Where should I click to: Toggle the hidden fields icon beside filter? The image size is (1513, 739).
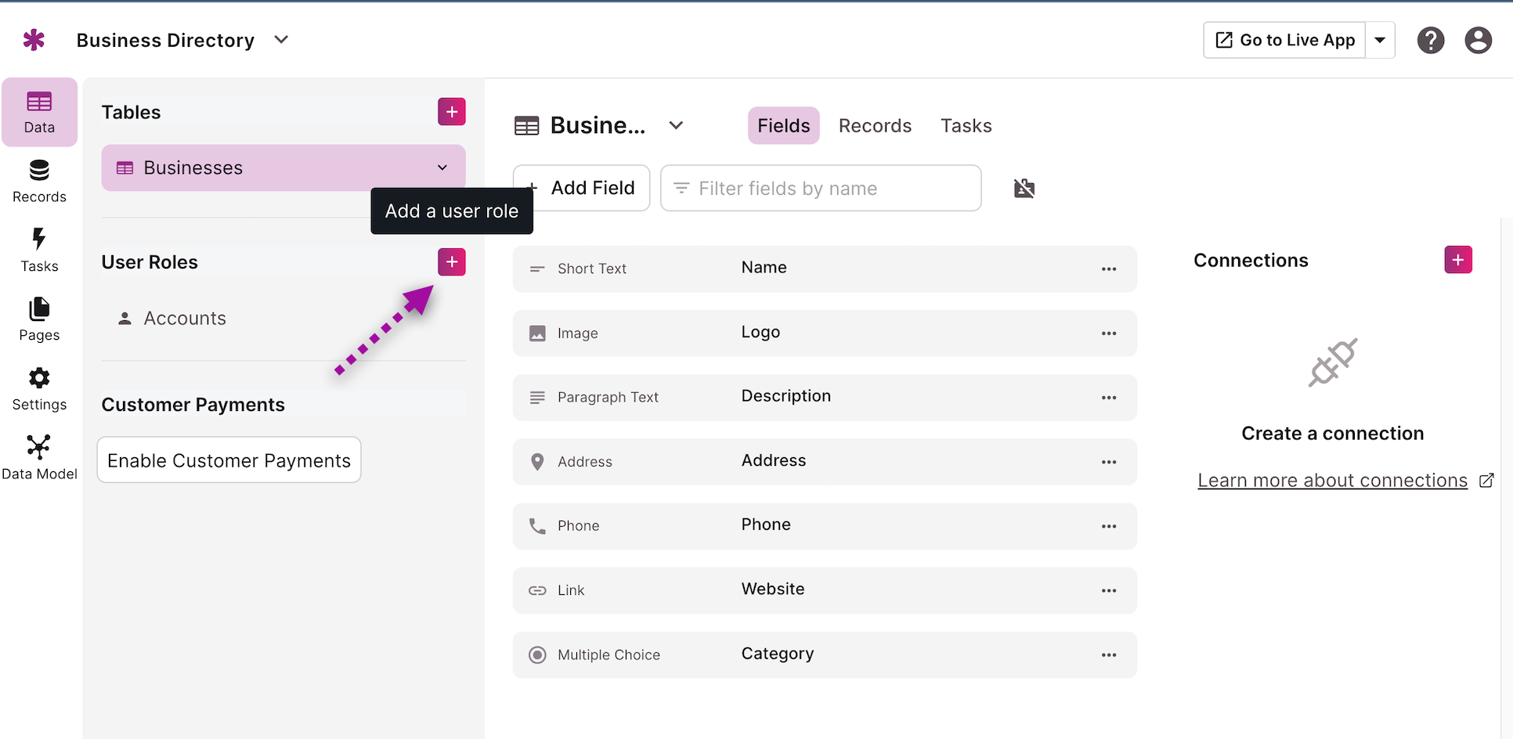(x=1024, y=188)
